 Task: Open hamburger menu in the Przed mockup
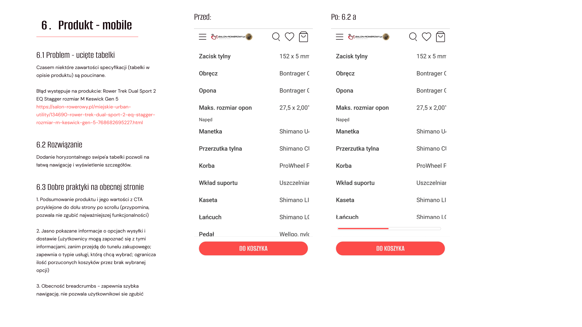coord(202,37)
